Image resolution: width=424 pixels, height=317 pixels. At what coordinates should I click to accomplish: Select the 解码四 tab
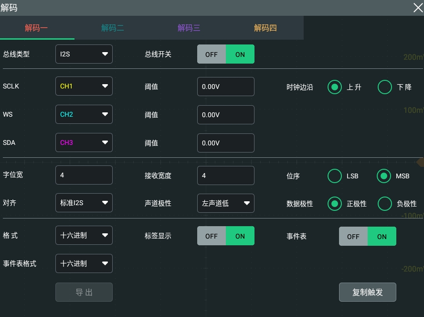(x=265, y=28)
